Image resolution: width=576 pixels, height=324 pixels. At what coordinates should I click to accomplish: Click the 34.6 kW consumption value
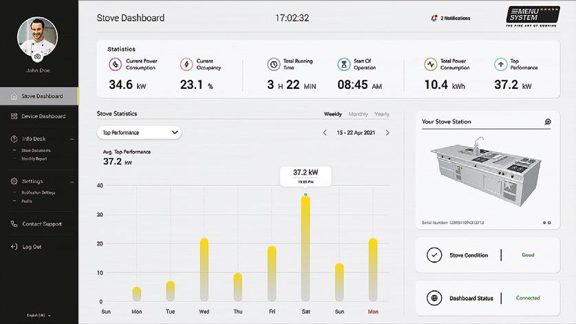(127, 85)
